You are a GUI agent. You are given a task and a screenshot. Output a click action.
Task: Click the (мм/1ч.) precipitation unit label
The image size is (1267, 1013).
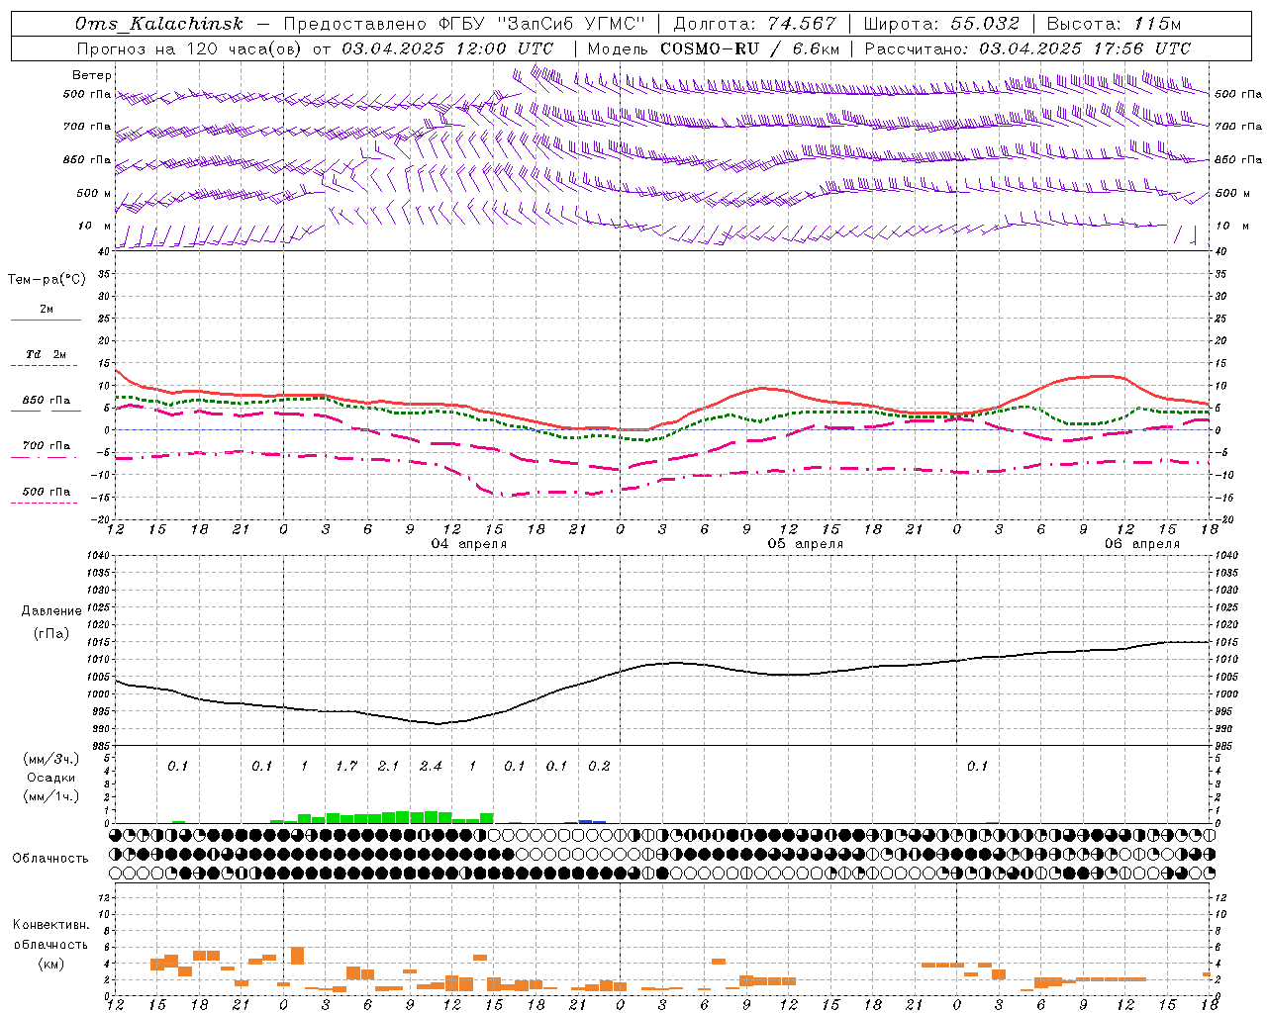coord(51,796)
